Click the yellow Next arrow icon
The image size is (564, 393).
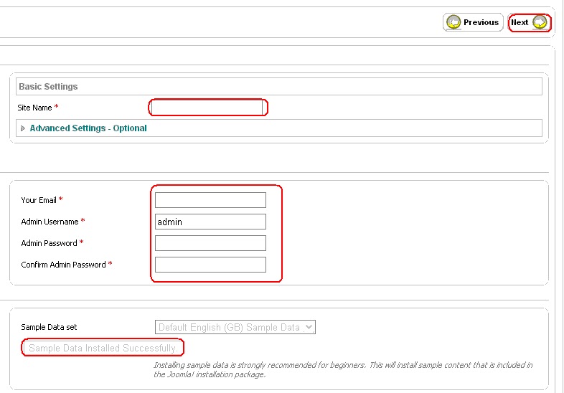tap(540, 22)
